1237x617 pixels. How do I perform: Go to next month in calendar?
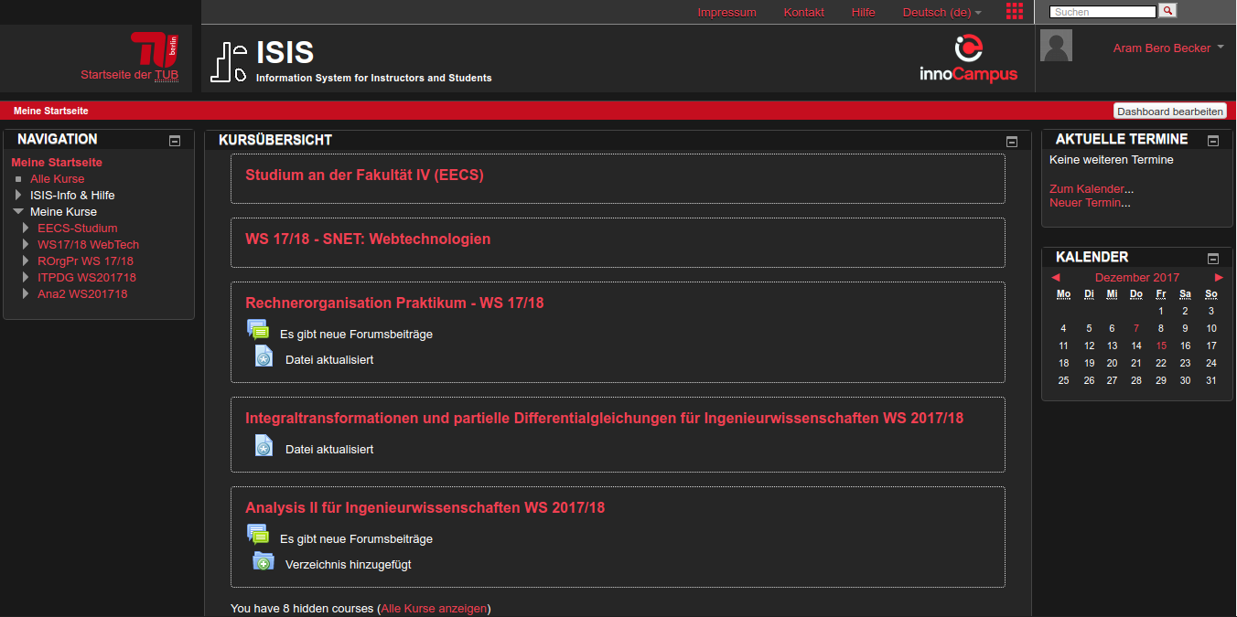[x=1219, y=277]
